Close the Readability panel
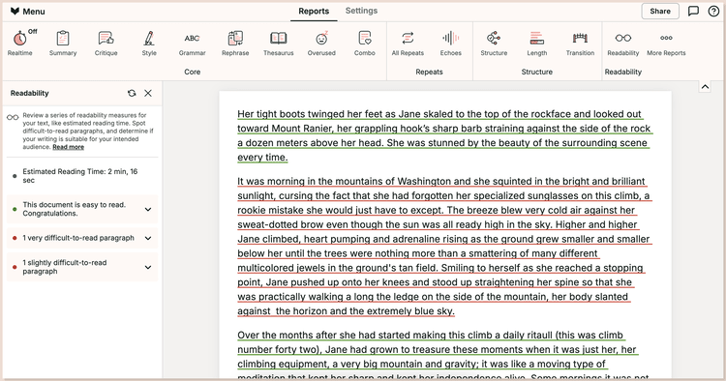 click(x=148, y=93)
